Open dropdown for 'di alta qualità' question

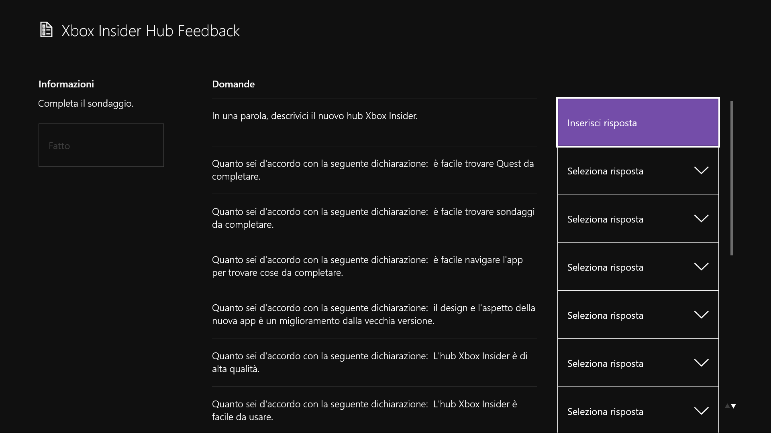tap(638, 363)
